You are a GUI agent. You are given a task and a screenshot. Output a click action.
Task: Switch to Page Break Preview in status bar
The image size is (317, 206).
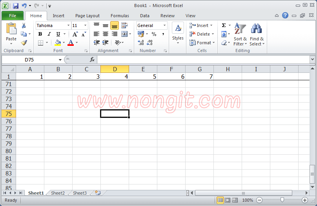click(235, 200)
